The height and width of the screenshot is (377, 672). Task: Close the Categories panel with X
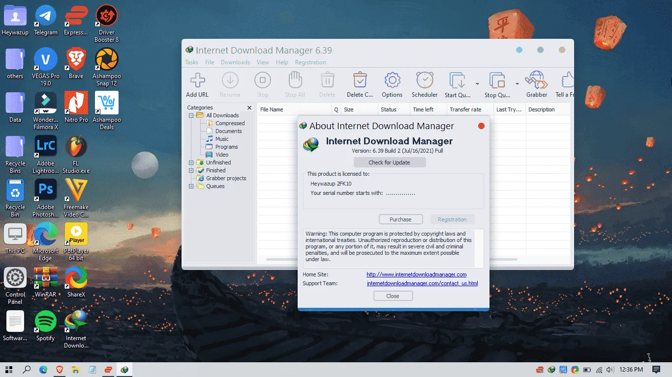click(249, 108)
